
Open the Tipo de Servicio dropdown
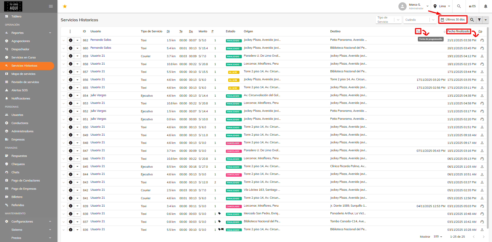click(x=389, y=20)
